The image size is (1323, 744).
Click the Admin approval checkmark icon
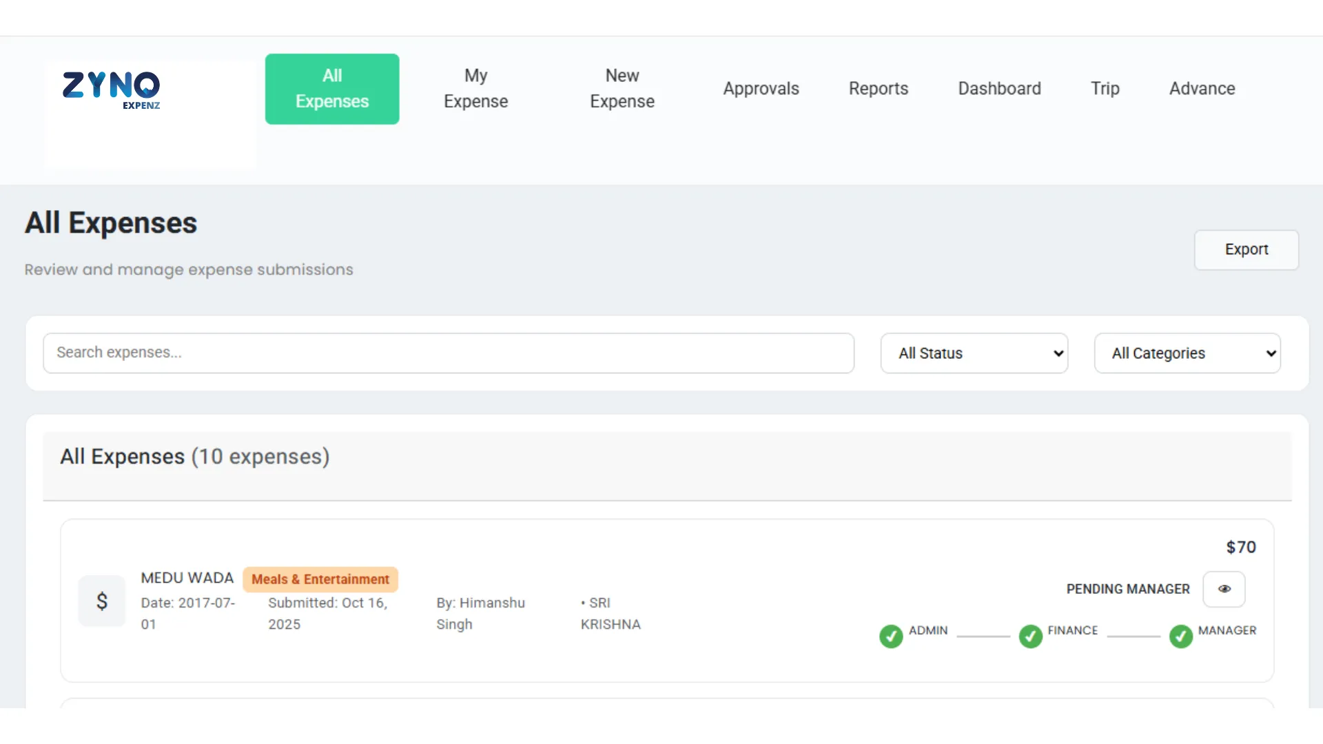click(891, 636)
